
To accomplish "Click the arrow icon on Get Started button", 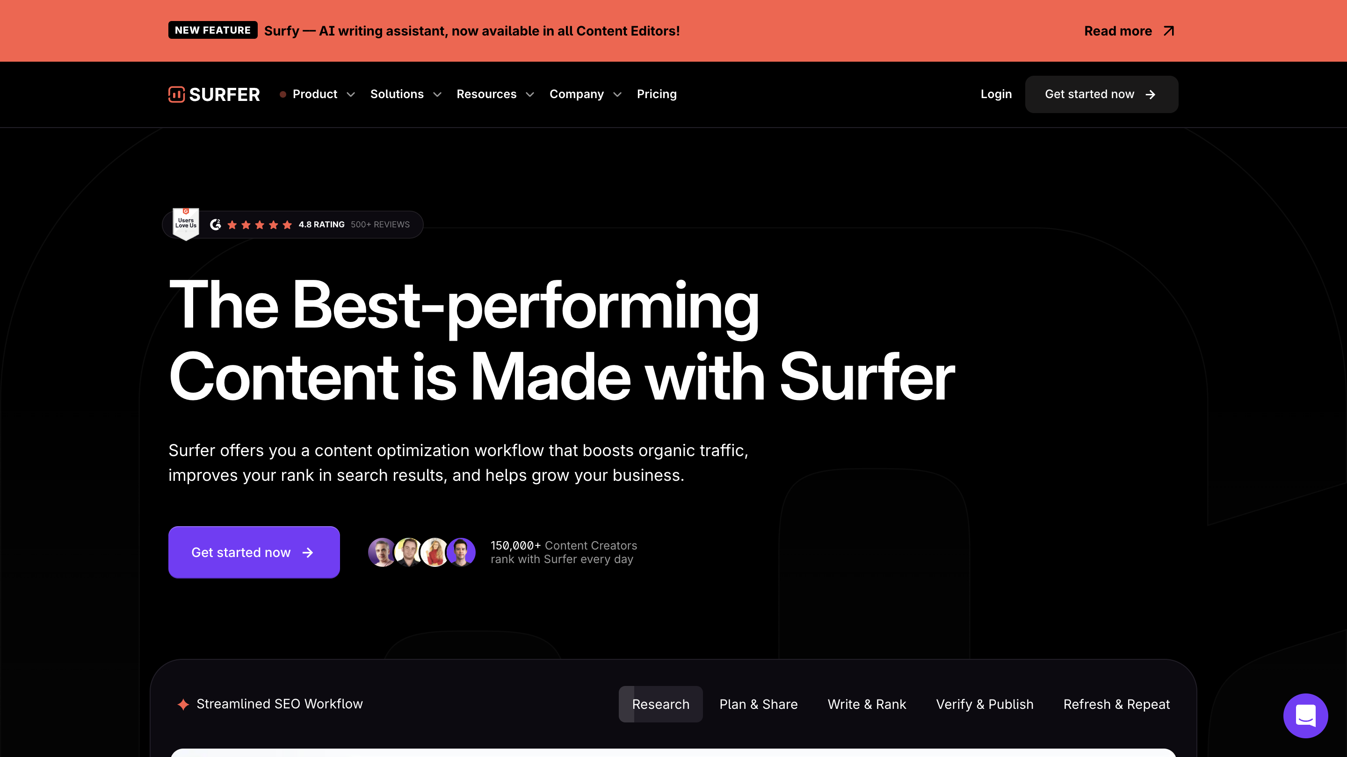I will pyautogui.click(x=309, y=552).
